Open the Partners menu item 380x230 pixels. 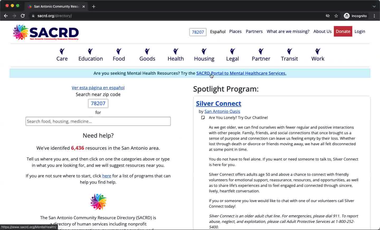(254, 31)
